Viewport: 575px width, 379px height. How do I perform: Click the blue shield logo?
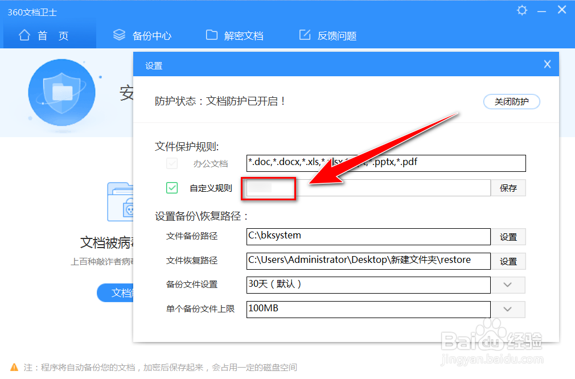[x=61, y=93]
